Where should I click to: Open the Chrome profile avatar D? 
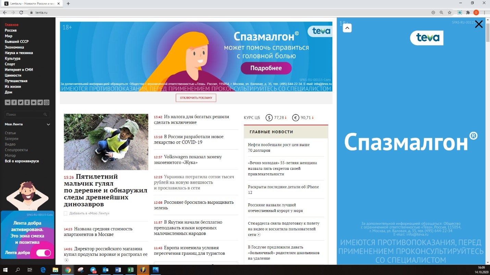[x=476, y=12]
